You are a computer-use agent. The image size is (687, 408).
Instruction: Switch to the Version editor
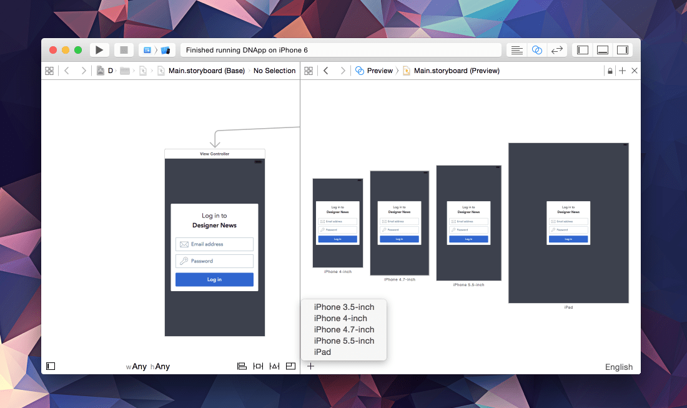pos(557,50)
